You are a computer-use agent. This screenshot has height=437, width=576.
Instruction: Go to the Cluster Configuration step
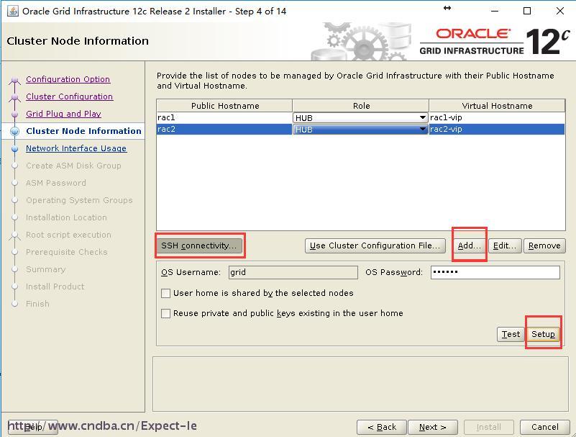(x=70, y=96)
